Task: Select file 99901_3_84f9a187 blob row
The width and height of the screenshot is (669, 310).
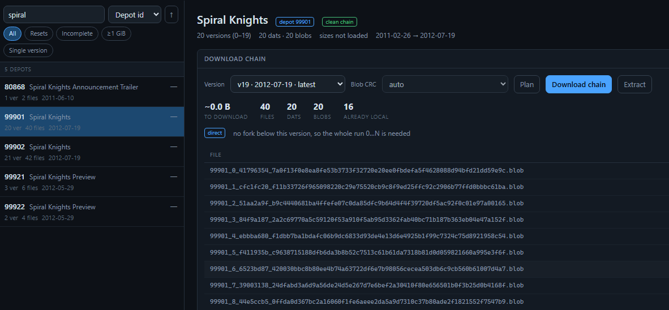Action: click(436, 220)
